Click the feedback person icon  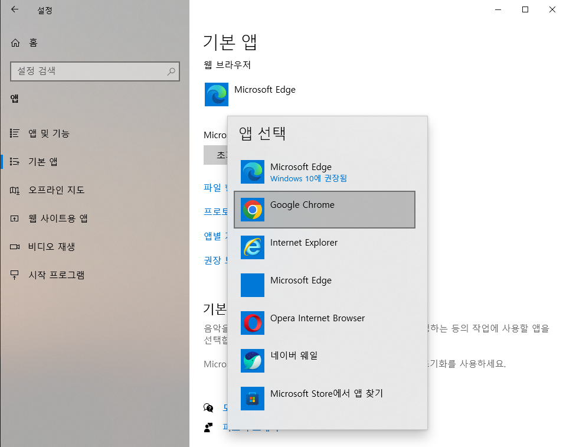pos(208,428)
